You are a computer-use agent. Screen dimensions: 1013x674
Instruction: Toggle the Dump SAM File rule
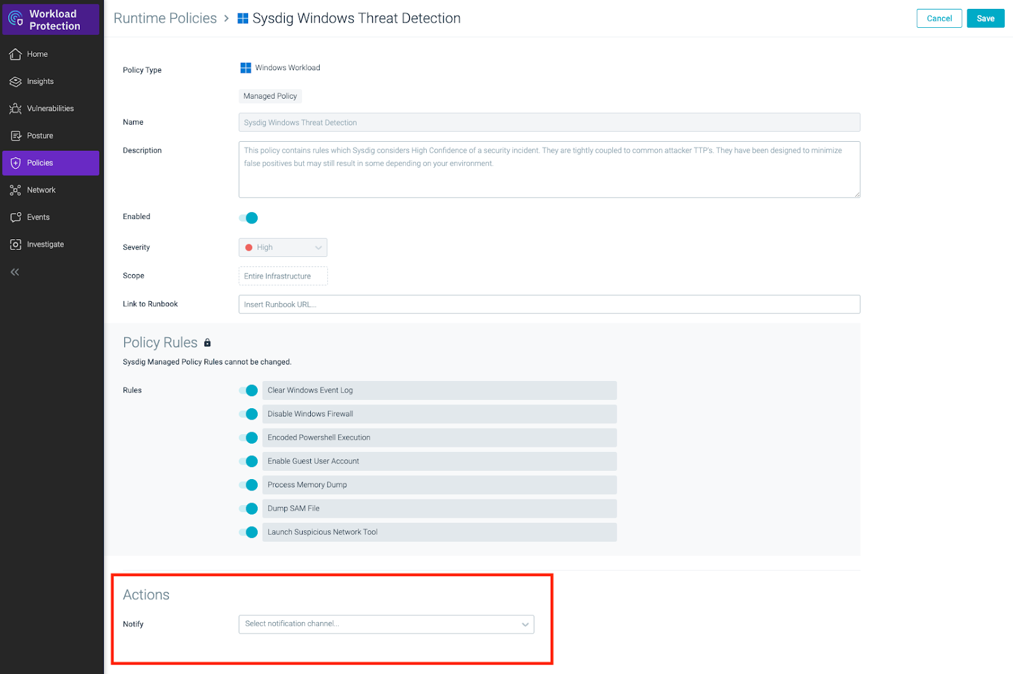tap(248, 509)
